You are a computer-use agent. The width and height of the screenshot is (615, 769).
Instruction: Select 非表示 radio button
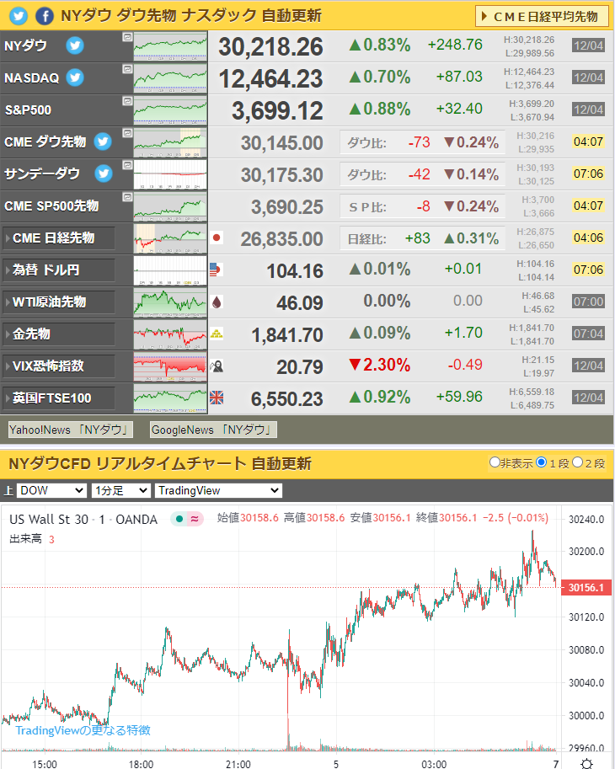tap(495, 462)
